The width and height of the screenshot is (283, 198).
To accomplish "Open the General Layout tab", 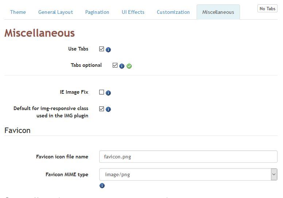I will (x=55, y=12).
